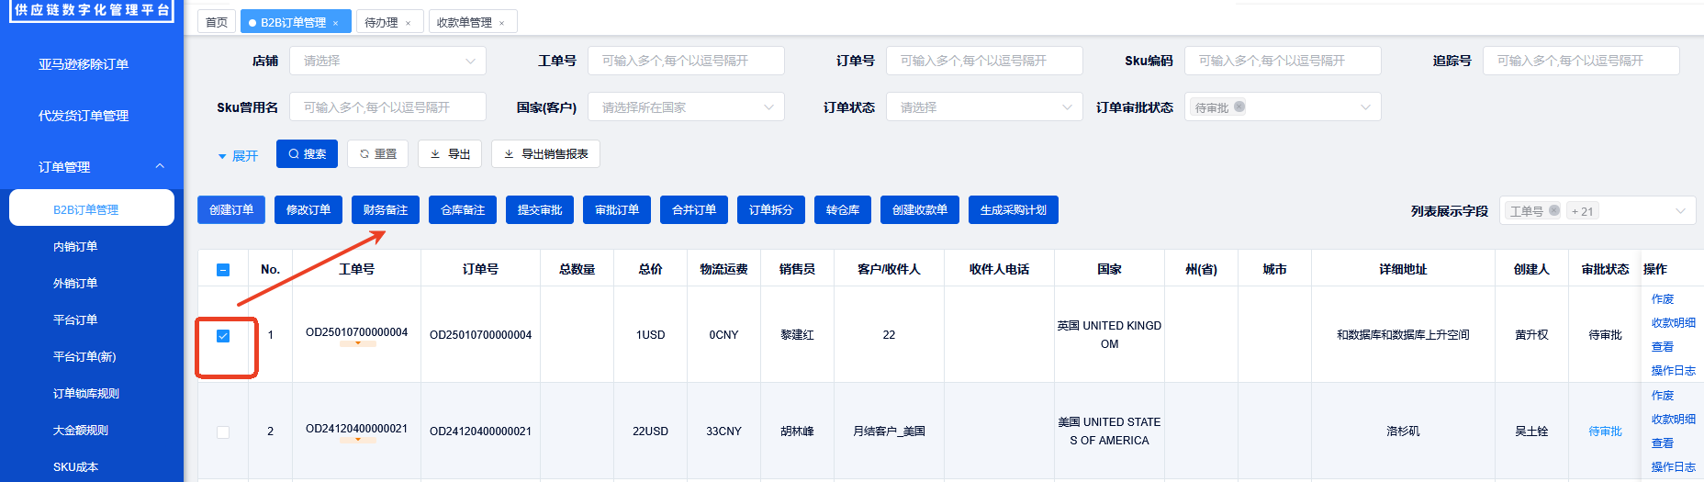Click the orange expand arrow under OD25010700000004

click(x=357, y=344)
